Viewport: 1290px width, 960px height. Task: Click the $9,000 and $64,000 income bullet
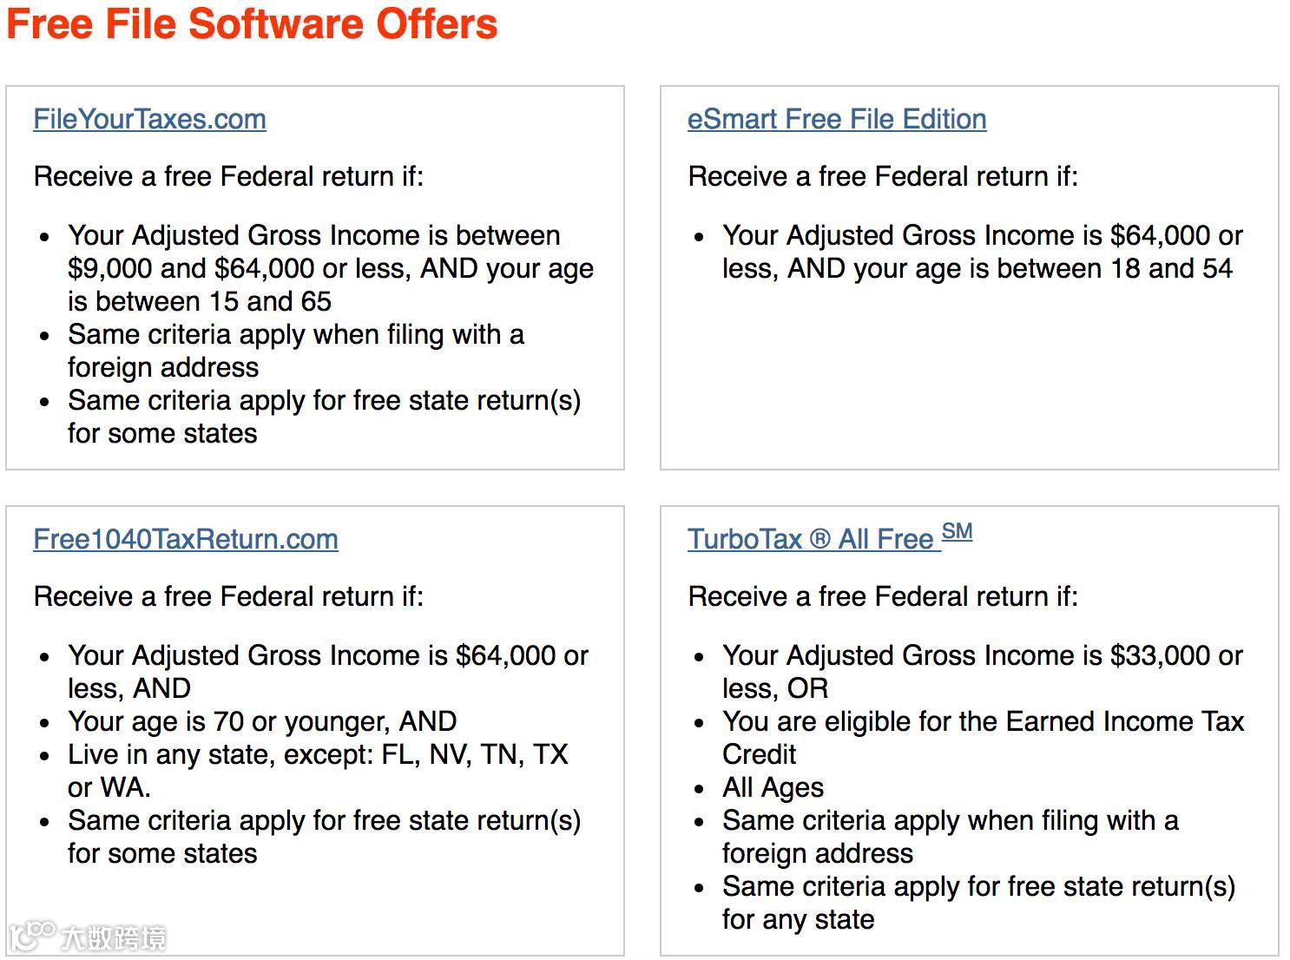tap(330, 268)
